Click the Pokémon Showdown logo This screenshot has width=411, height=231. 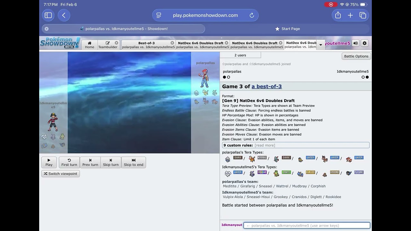click(x=60, y=43)
